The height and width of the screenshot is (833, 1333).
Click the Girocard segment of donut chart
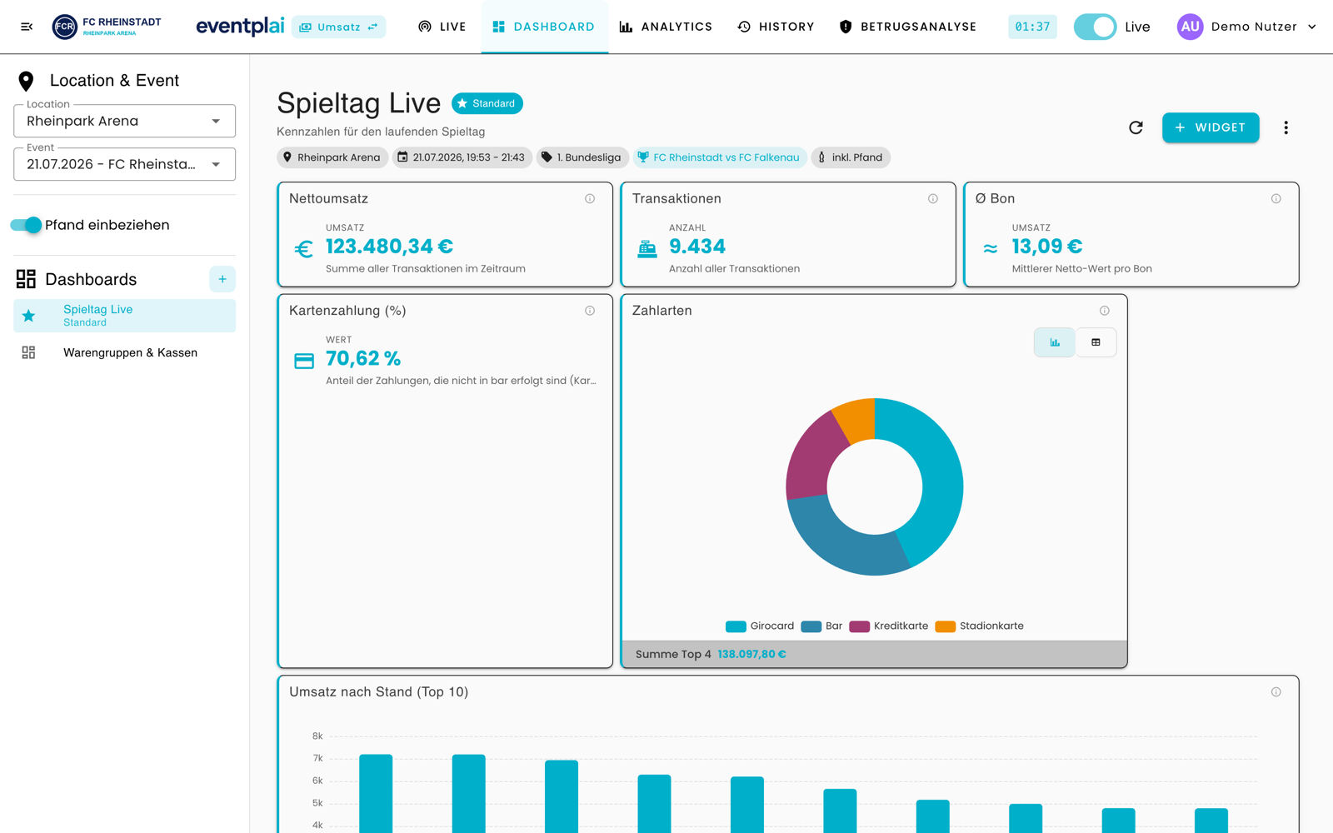tap(941, 475)
